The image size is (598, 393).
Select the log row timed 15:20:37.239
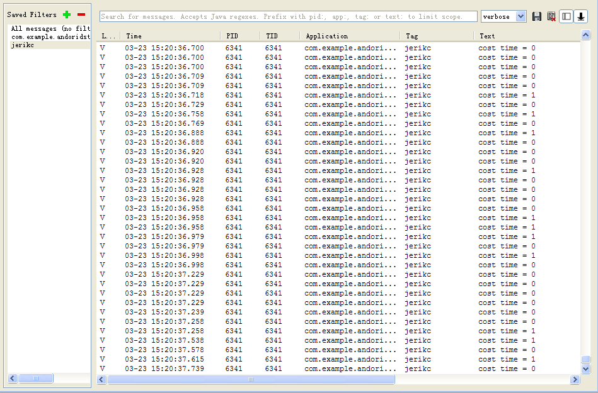[338, 312]
